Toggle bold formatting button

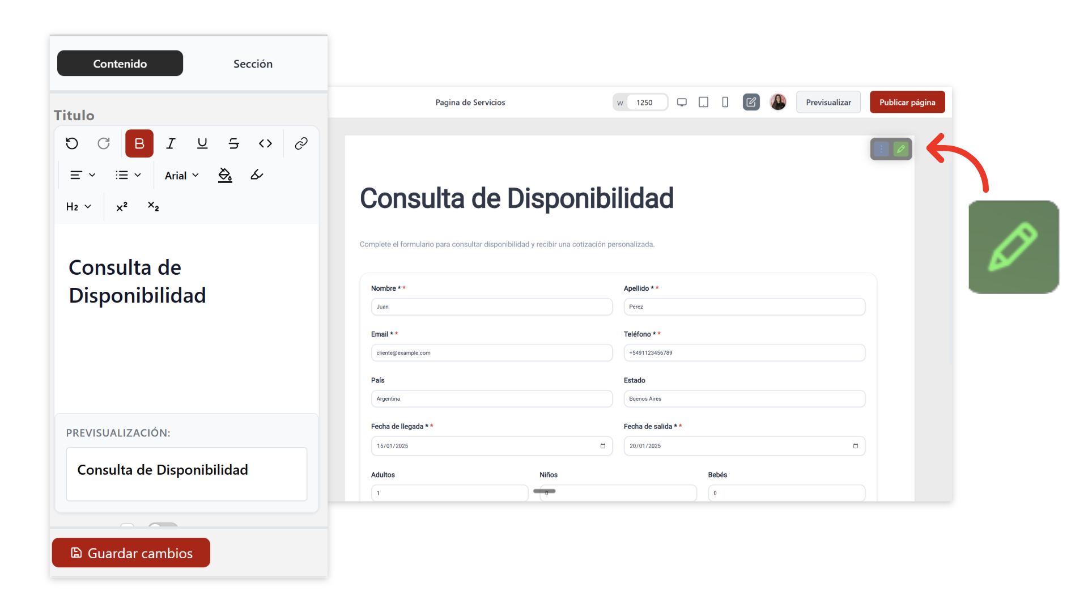(139, 143)
